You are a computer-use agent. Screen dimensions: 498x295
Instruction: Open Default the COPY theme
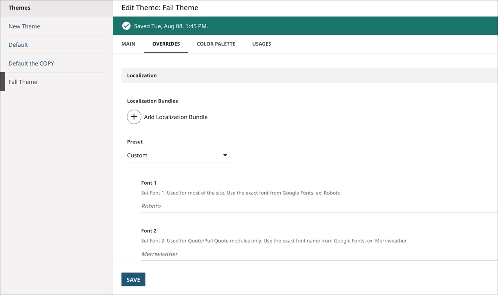click(x=31, y=63)
